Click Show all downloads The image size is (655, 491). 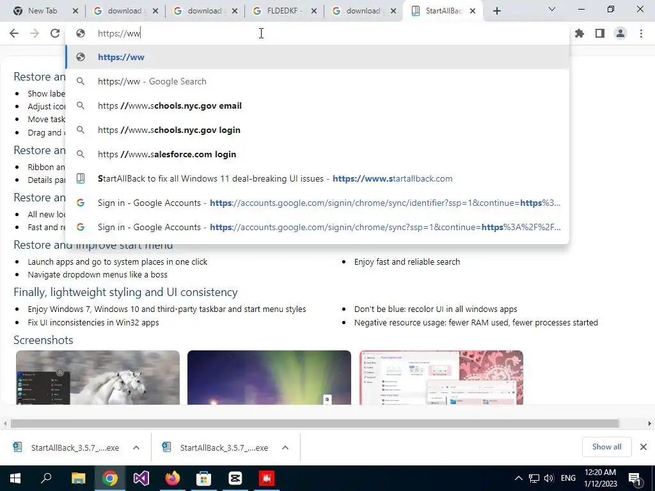(606, 447)
